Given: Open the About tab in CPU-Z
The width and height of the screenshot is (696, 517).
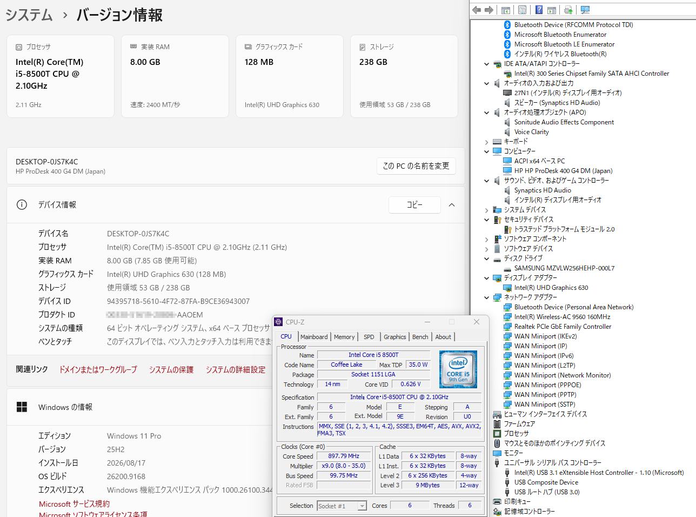Looking at the screenshot, I should (443, 337).
